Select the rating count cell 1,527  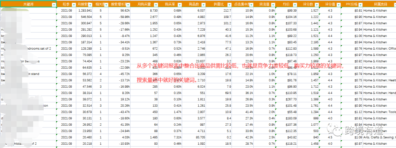(x=308, y=11)
